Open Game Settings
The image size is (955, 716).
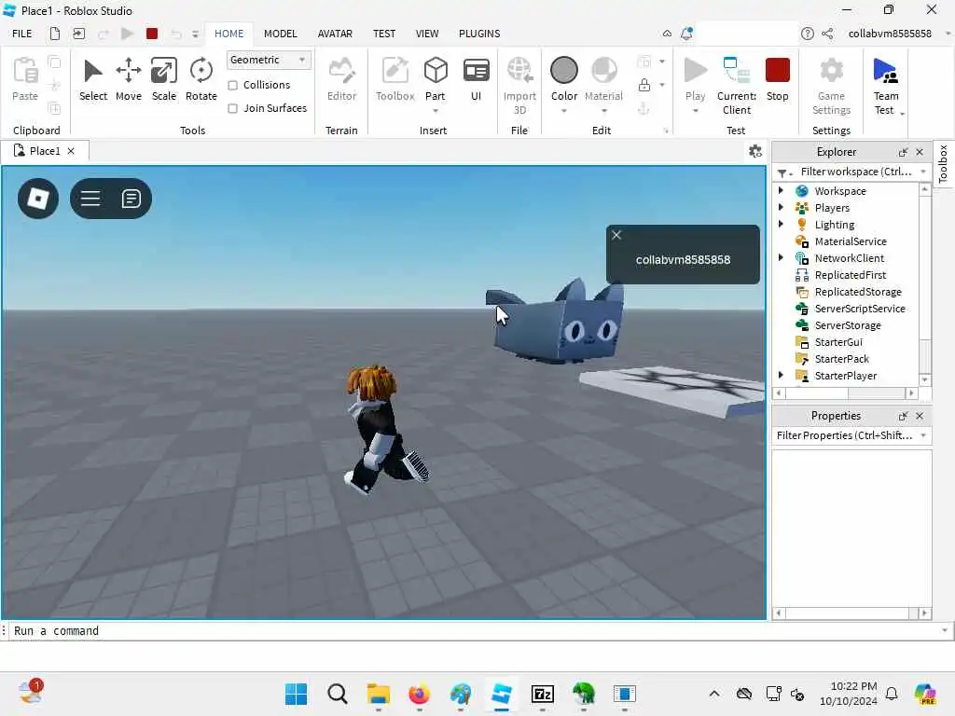click(831, 85)
